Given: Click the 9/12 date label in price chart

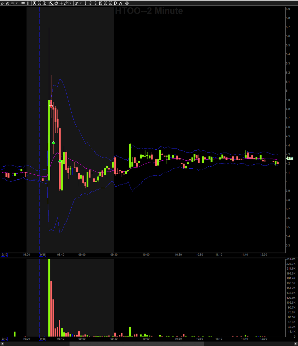Looking at the screenshot, I should click(x=4, y=255).
